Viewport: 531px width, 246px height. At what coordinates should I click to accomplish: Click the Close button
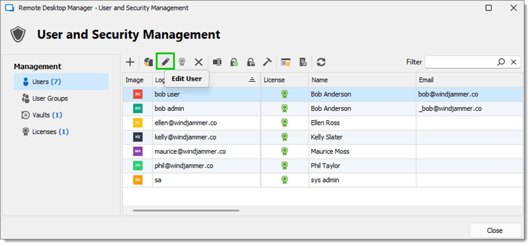click(495, 230)
